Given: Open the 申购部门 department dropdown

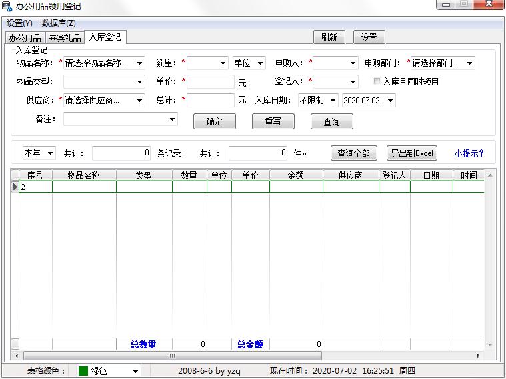Looking at the screenshot, I should (469, 63).
